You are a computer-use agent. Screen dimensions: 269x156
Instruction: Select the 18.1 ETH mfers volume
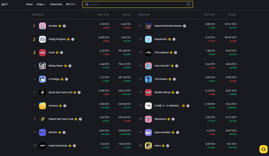coord(232,144)
